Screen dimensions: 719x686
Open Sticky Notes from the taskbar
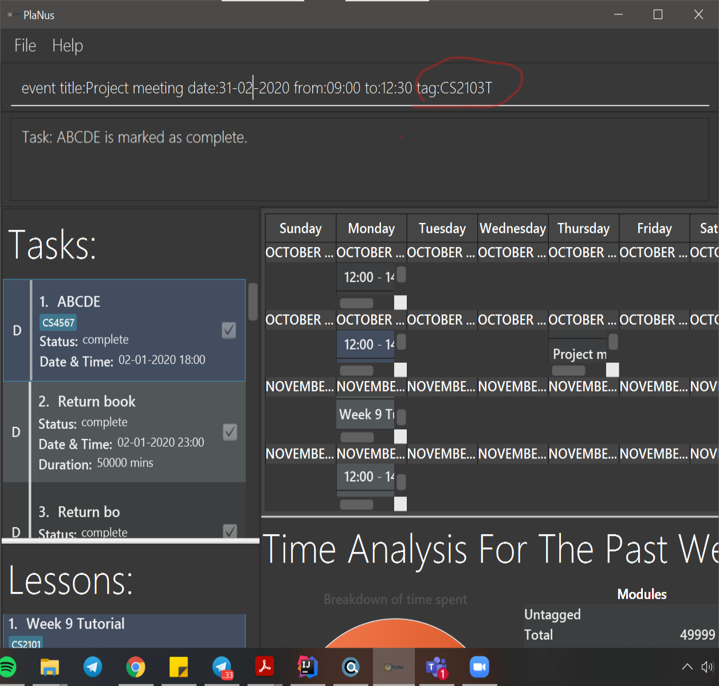click(x=179, y=667)
